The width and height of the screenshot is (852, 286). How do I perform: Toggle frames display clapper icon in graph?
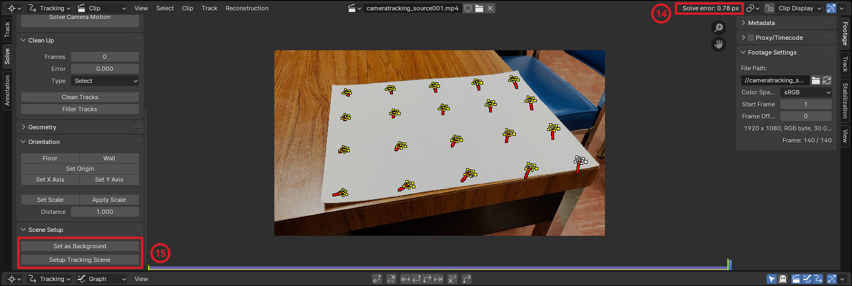796,279
